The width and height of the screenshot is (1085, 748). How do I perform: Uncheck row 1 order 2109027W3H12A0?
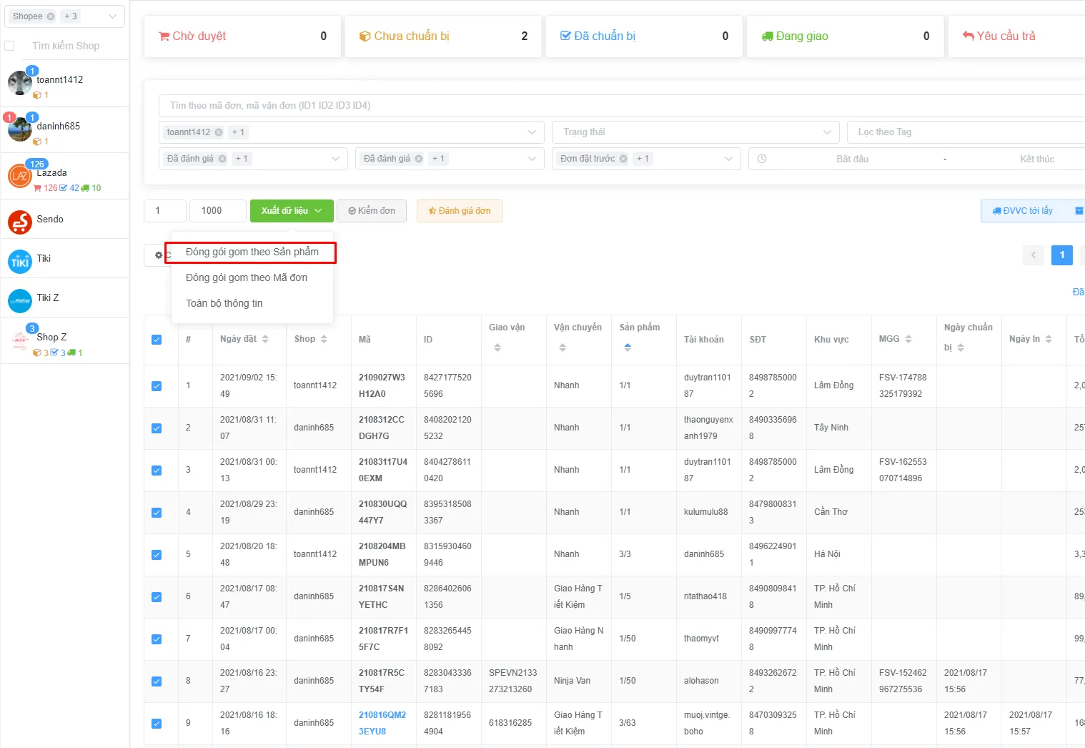click(157, 386)
